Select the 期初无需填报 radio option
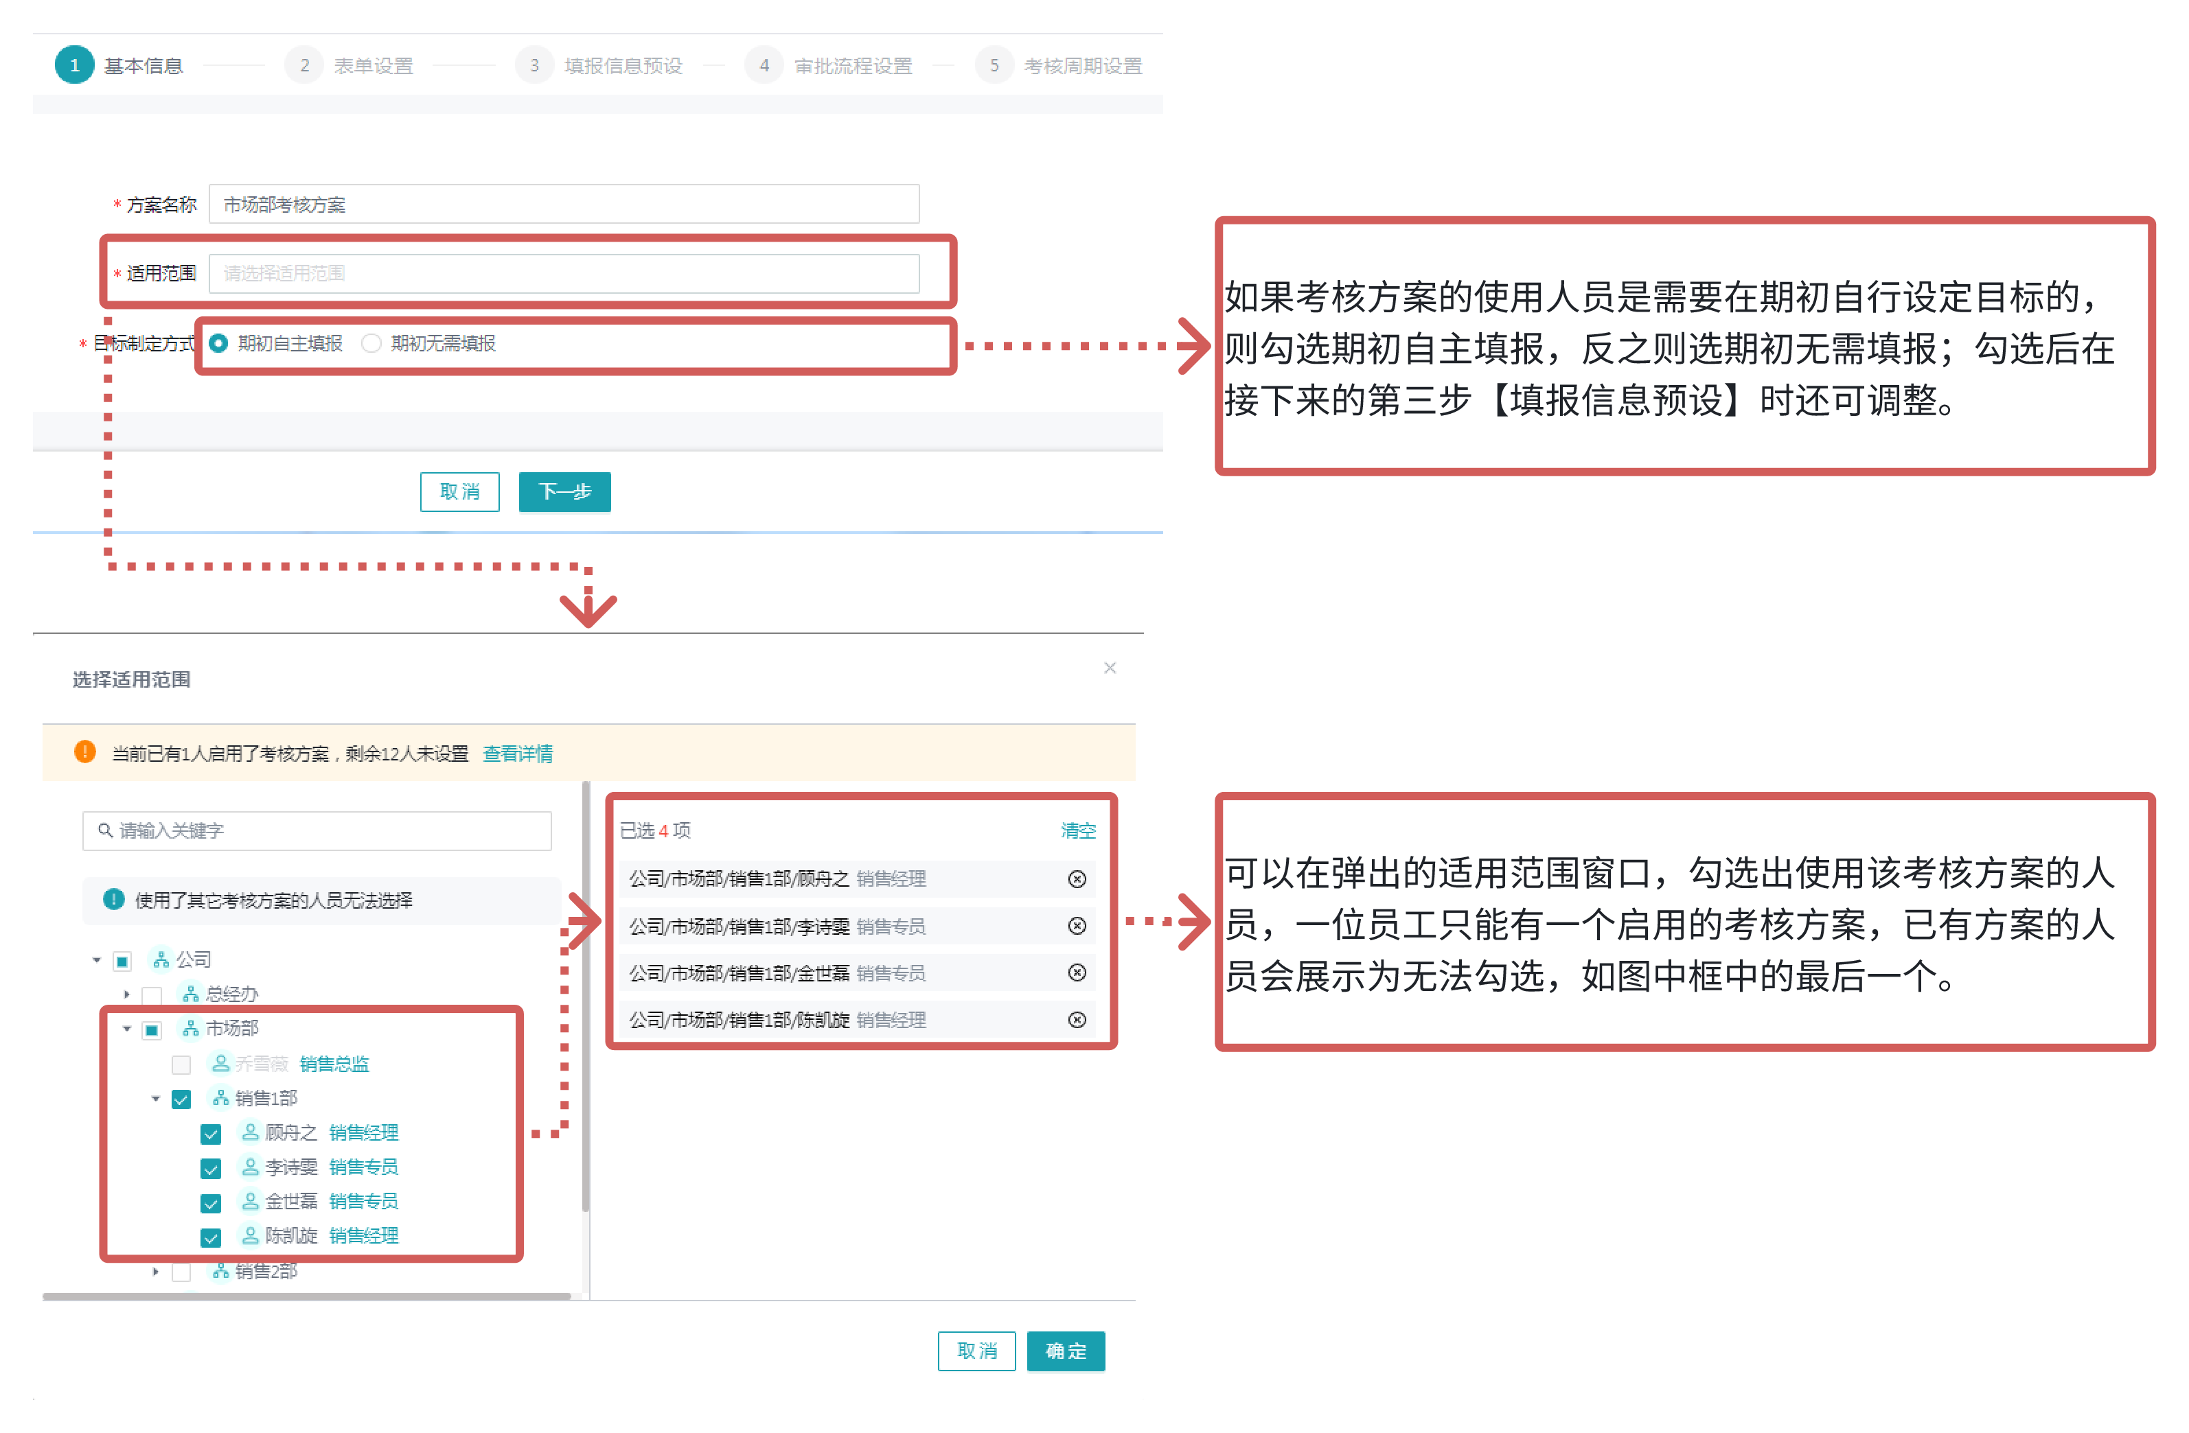The height and width of the screenshot is (1433, 2189). pos(371,344)
